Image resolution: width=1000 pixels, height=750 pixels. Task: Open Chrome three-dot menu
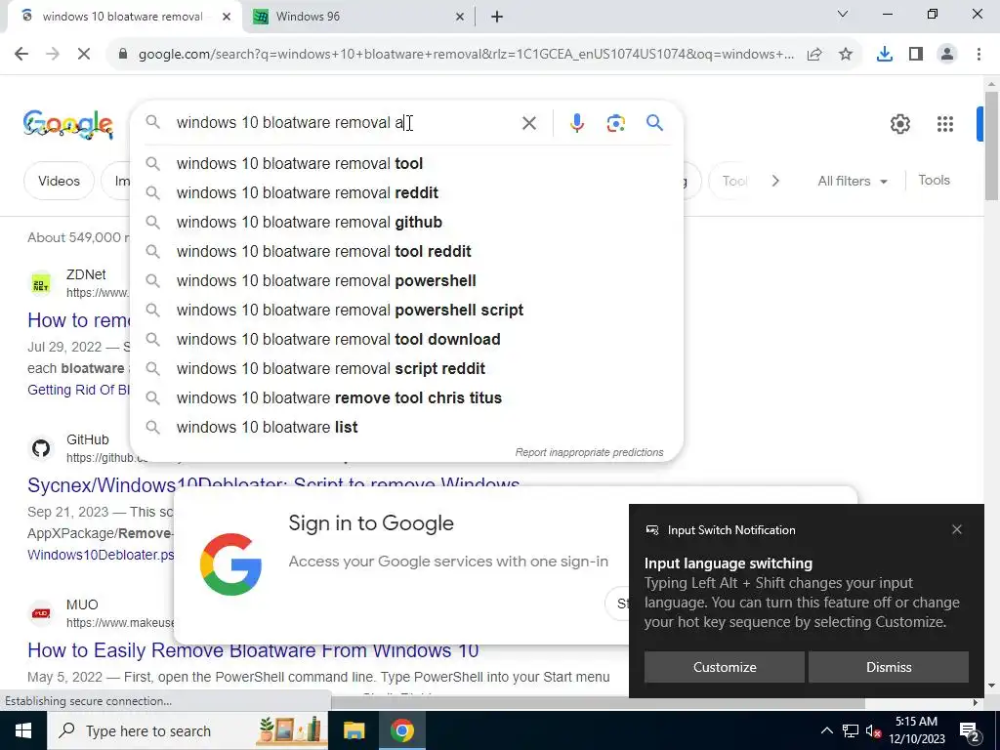click(x=979, y=55)
